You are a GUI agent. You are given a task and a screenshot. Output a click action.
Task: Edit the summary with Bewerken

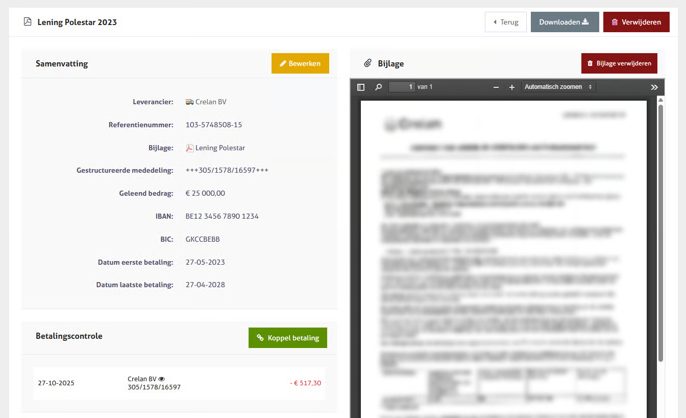[300, 63]
